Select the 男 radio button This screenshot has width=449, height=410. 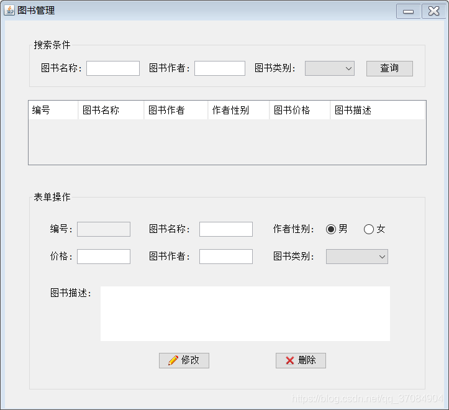[331, 229]
